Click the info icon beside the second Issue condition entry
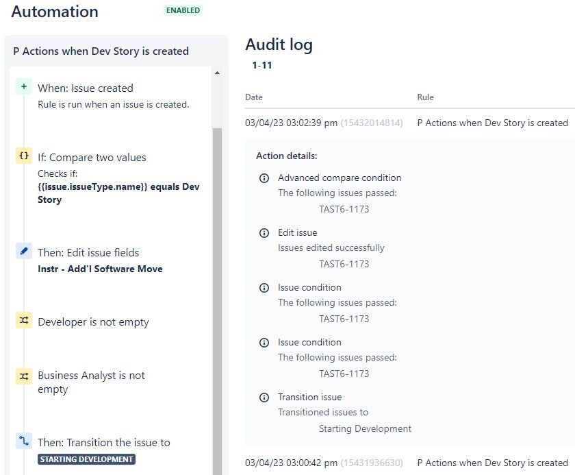This screenshot has height=475, width=575. pyautogui.click(x=264, y=342)
